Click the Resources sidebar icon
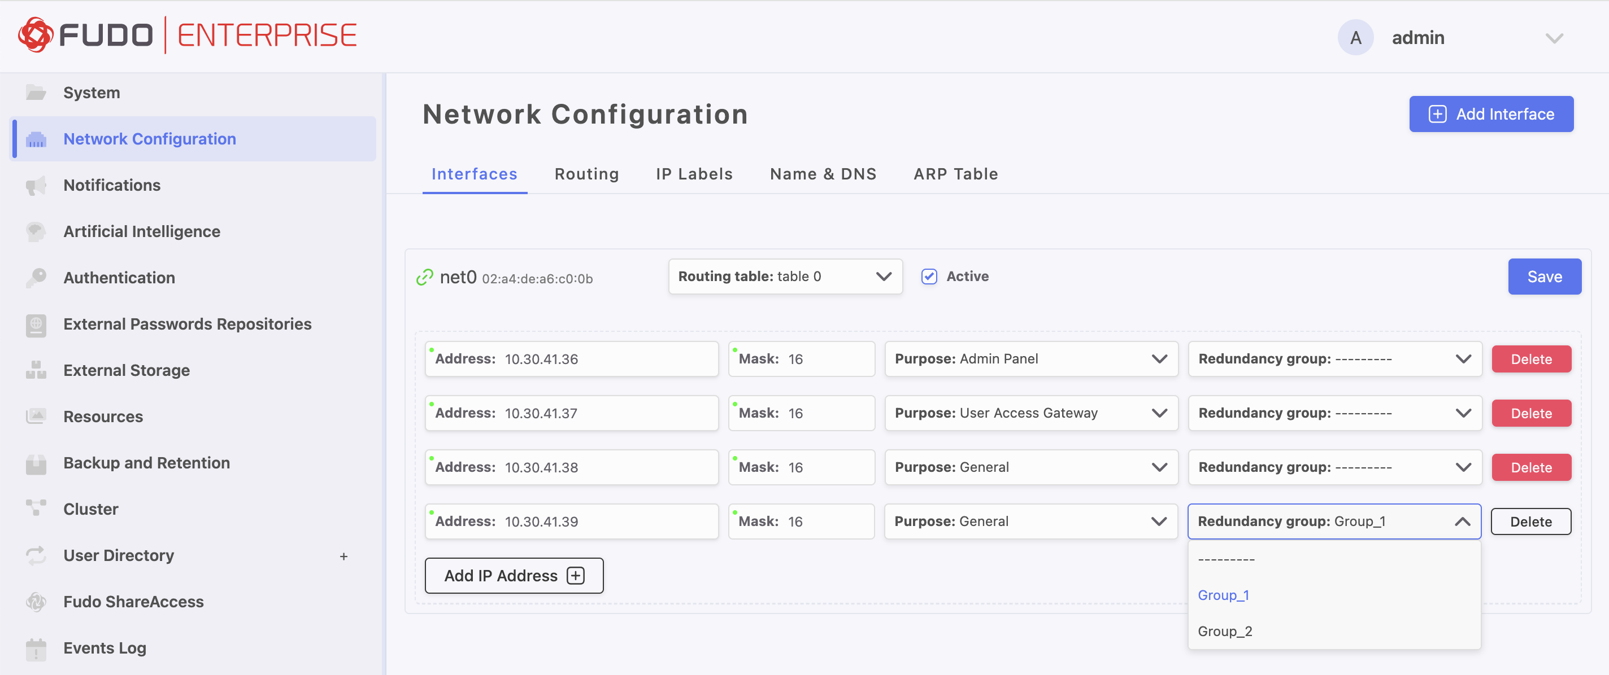Image resolution: width=1609 pixels, height=675 pixels. click(x=36, y=417)
